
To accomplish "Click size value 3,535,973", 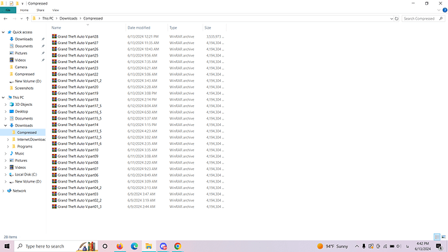I will tap(215, 36).
